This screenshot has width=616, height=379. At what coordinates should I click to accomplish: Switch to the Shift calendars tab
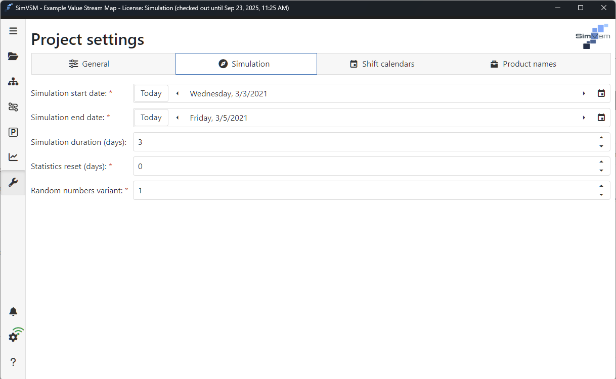point(382,64)
